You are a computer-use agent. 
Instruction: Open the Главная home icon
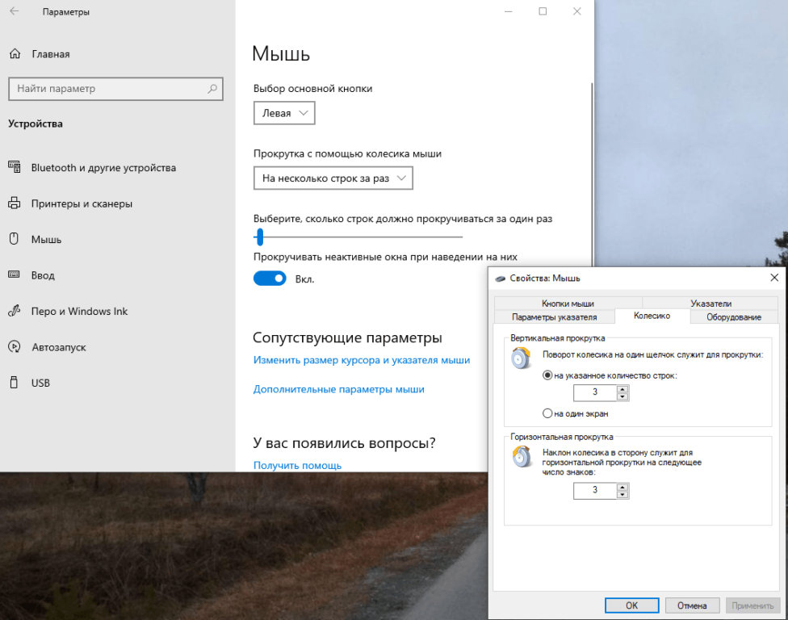pos(15,54)
